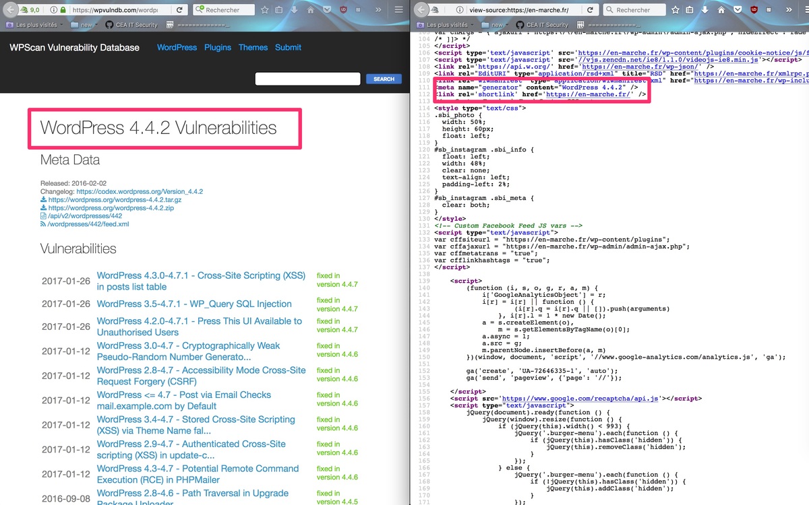Go back in the right view-source window
The width and height of the screenshot is (809, 505).
pyautogui.click(x=421, y=10)
